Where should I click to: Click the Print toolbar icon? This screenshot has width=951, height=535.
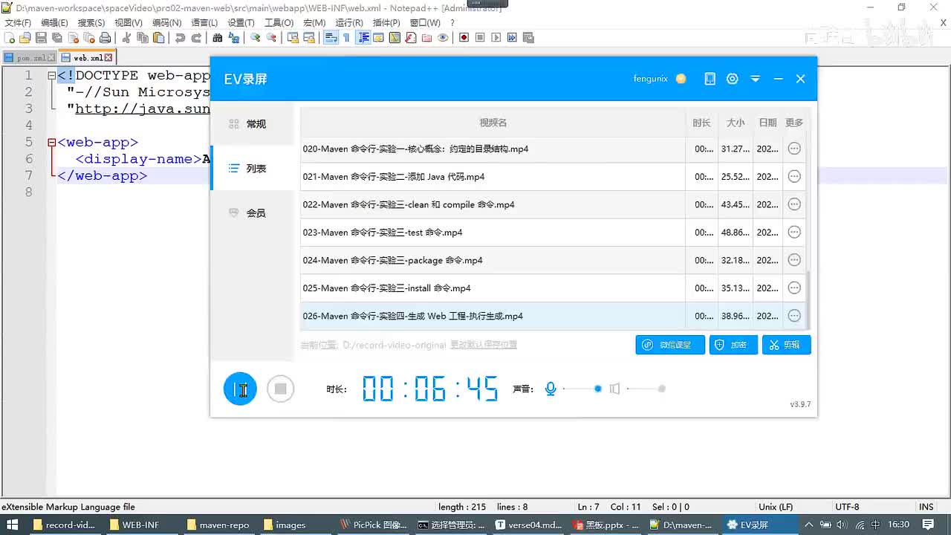tap(106, 38)
